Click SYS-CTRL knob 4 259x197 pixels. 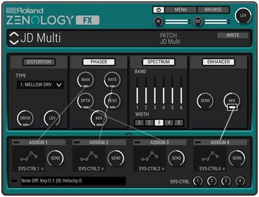point(240,181)
